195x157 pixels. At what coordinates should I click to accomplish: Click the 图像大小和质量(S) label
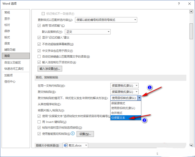(x=47, y=145)
